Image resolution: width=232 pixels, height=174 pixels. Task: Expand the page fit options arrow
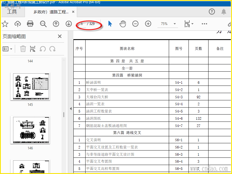(x=192, y=24)
